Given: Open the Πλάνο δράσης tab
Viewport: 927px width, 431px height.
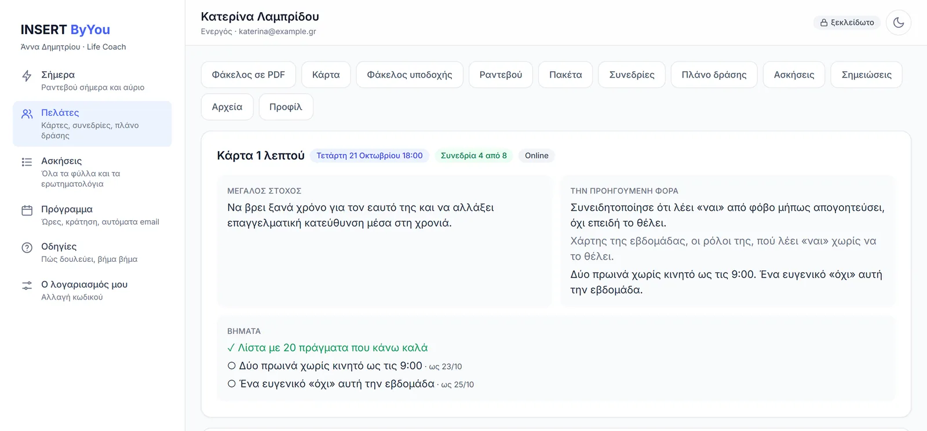Looking at the screenshot, I should (x=714, y=75).
